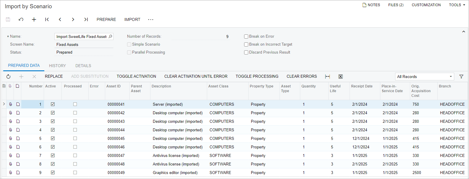This screenshot has height=179, width=469.
Task: Add a new record with plus icon
Action: [34, 19]
